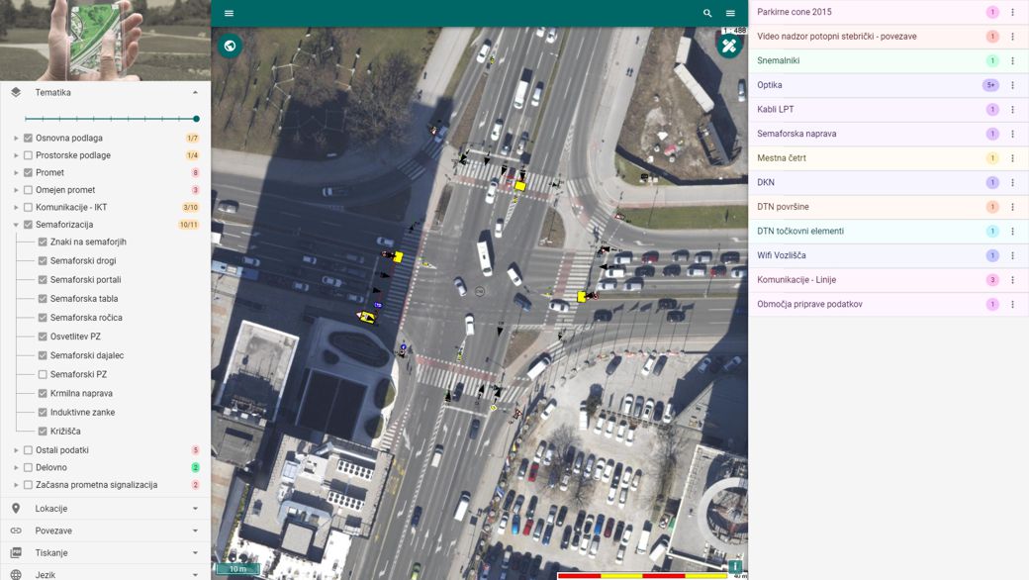Expand the Lokacije panel section
Viewport: 1029px width, 580px height.
point(105,509)
